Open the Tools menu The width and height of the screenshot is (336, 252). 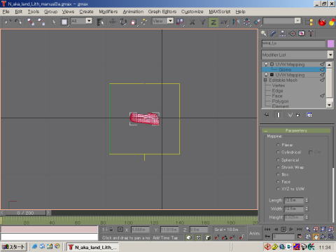[34, 11]
